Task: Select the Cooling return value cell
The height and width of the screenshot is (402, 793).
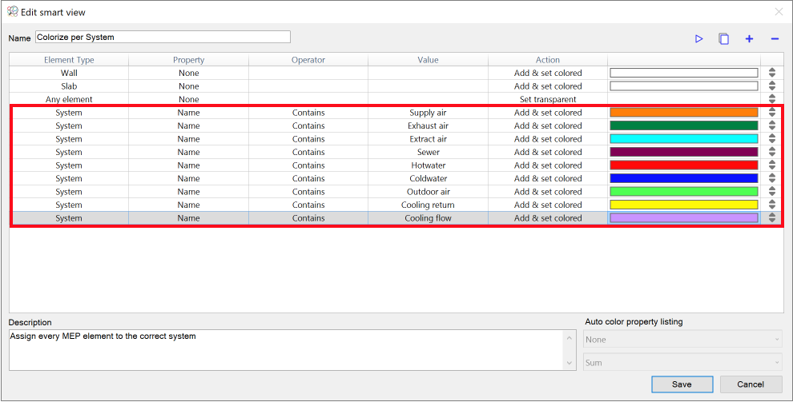Action: point(428,205)
